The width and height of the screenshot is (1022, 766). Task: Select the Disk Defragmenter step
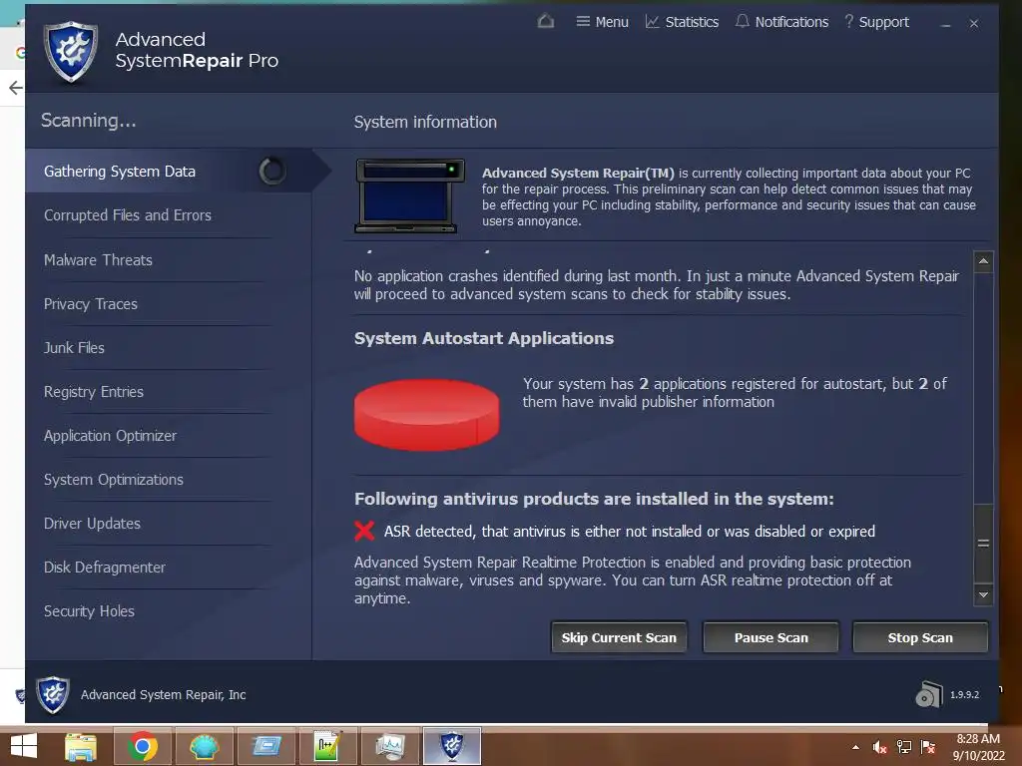pos(104,568)
